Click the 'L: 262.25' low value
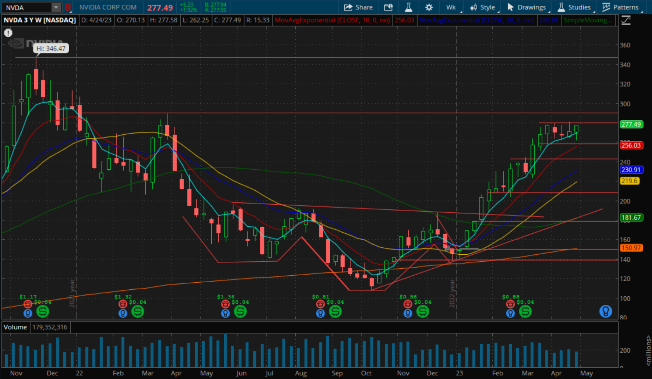This screenshot has height=379, width=652. coord(195,20)
